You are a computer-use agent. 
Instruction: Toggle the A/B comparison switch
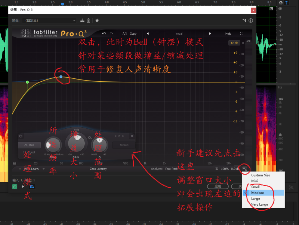pyautogui.click(x=125, y=34)
